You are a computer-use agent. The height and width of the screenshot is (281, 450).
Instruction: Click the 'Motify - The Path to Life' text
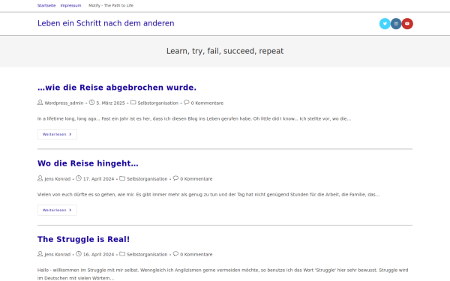[x=111, y=5]
